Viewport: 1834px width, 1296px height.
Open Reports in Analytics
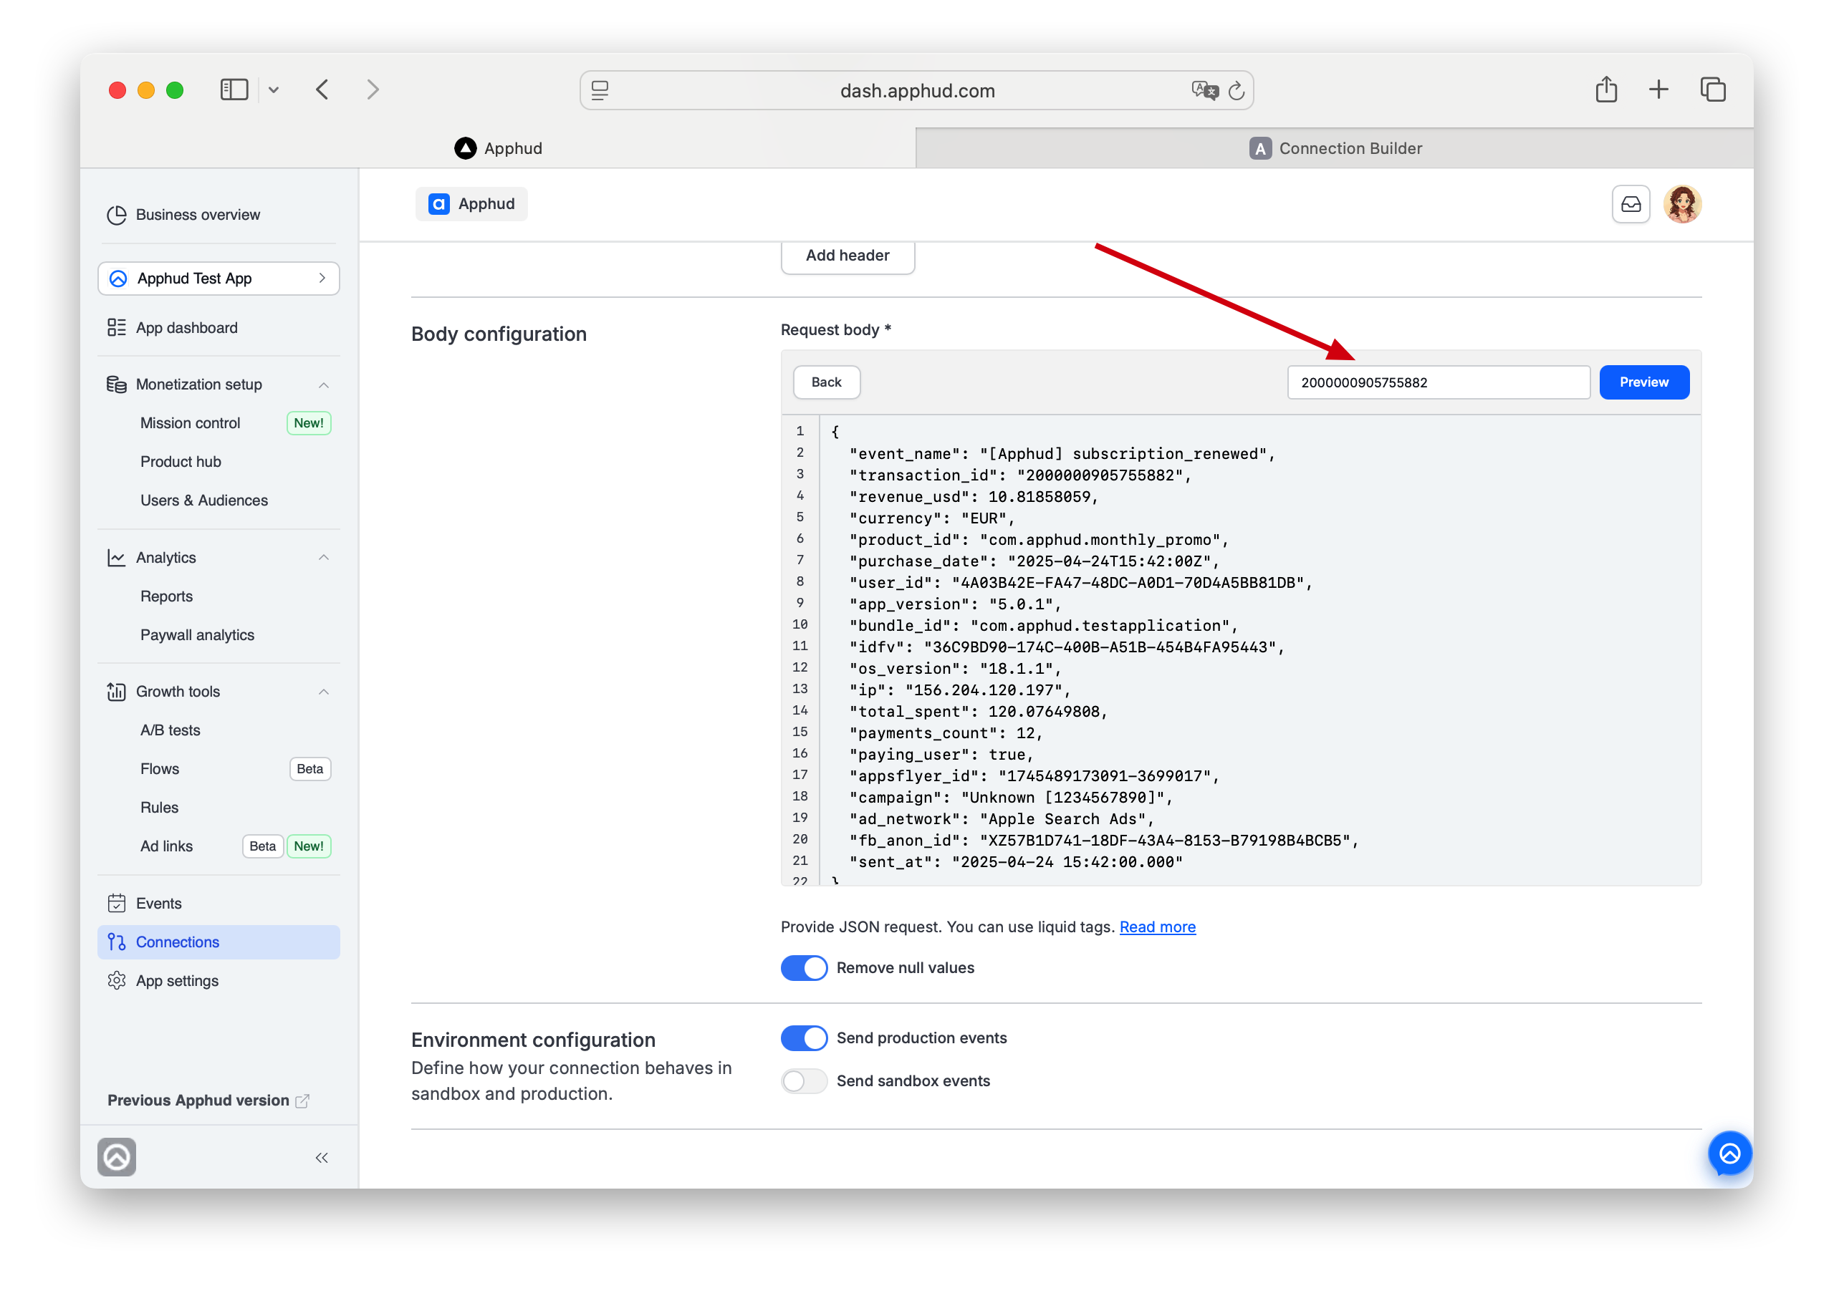point(166,596)
